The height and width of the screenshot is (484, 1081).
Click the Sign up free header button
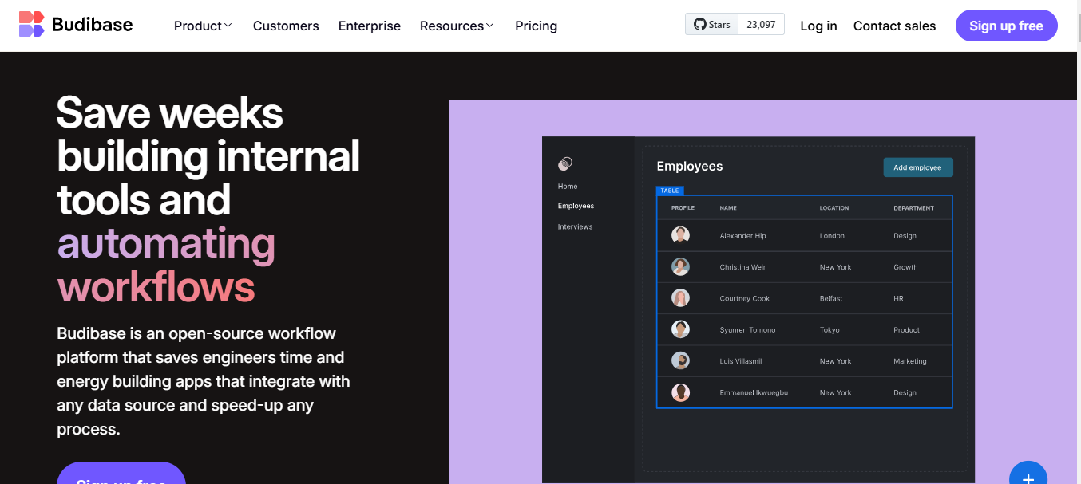point(1006,26)
